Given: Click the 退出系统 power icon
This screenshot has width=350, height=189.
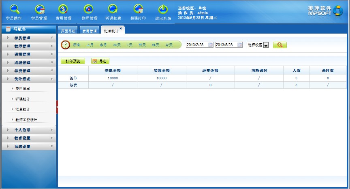Looking at the screenshot, I should (163, 9).
